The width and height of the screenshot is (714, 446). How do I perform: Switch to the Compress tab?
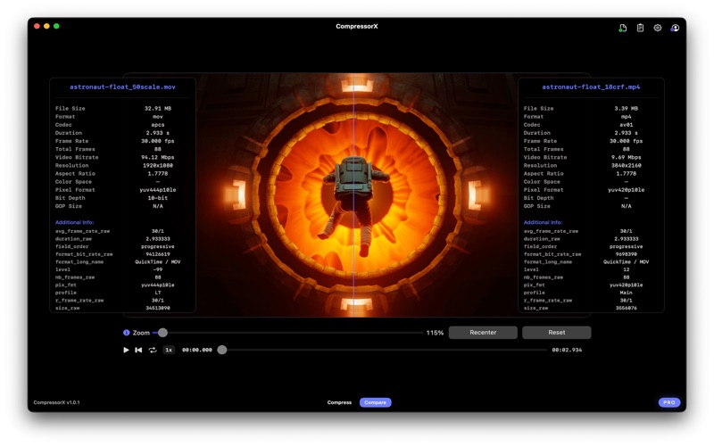pos(339,403)
